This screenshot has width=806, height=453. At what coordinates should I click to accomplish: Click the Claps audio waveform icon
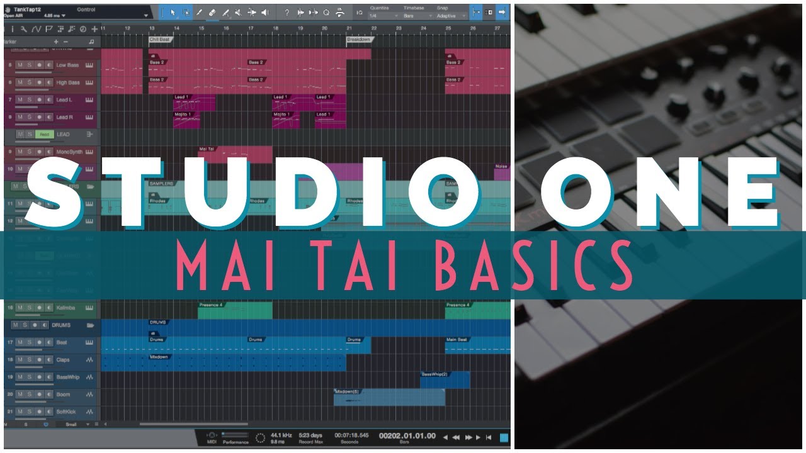pyautogui.click(x=89, y=360)
